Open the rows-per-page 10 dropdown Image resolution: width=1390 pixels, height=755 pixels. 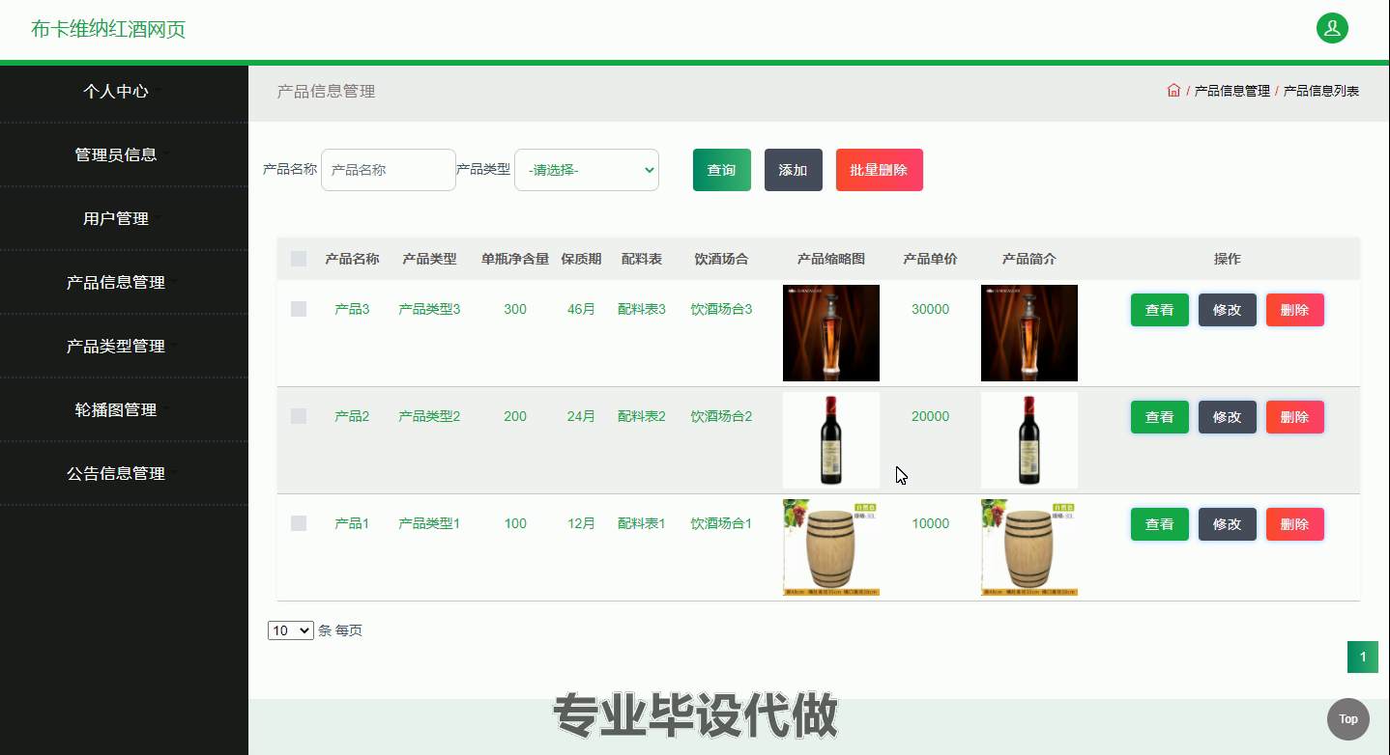(291, 630)
